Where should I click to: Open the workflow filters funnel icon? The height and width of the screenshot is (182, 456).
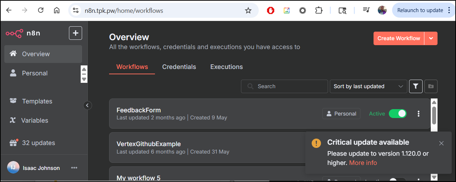click(416, 86)
